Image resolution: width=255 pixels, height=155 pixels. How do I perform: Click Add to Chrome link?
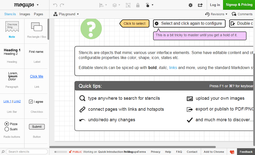(214, 152)
